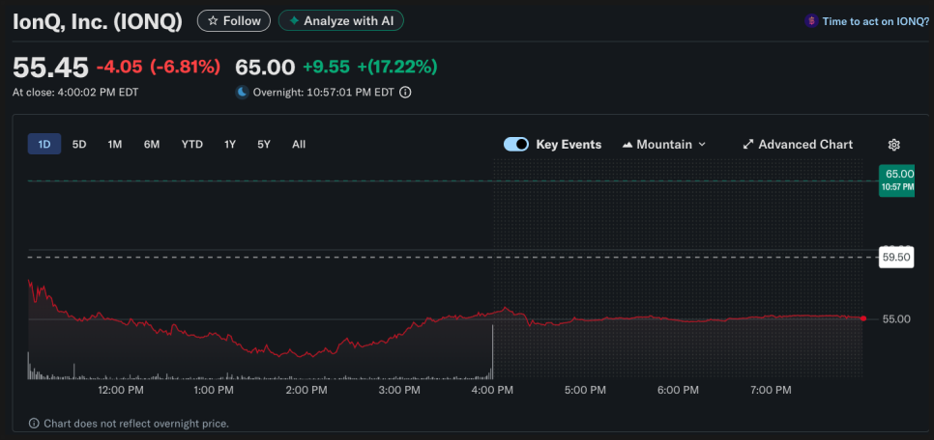The height and width of the screenshot is (440, 934).
Task: Open the Advanced Chart view
Action: (798, 145)
